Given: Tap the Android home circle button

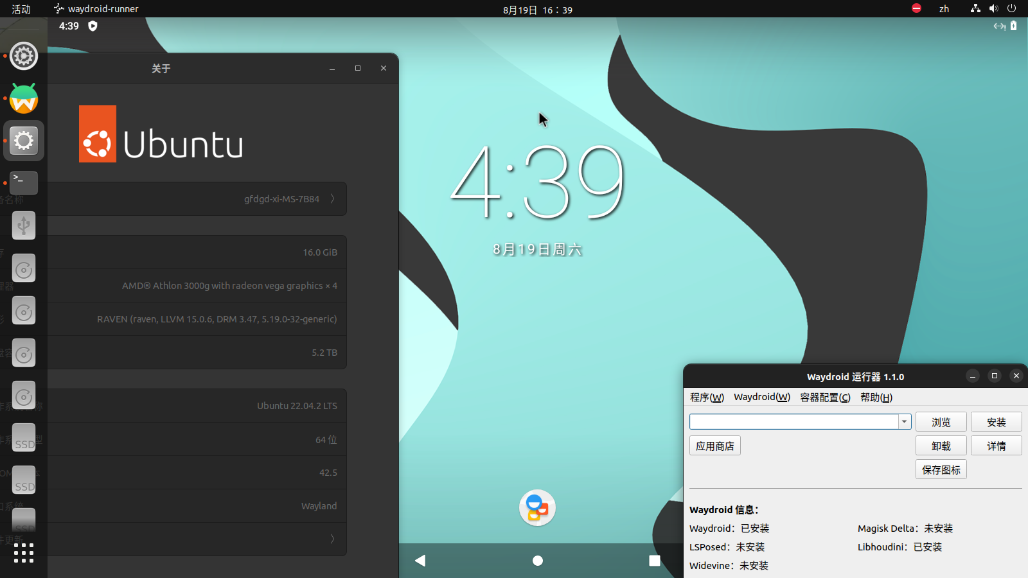Looking at the screenshot, I should 538,561.
